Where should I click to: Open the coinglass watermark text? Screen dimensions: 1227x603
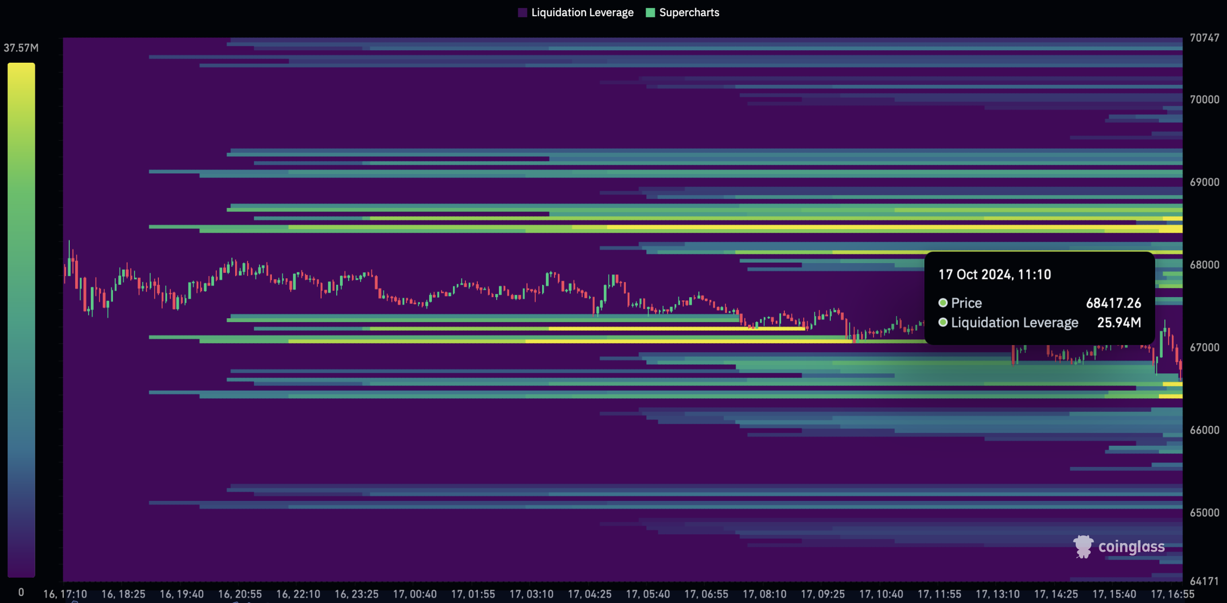1131,547
